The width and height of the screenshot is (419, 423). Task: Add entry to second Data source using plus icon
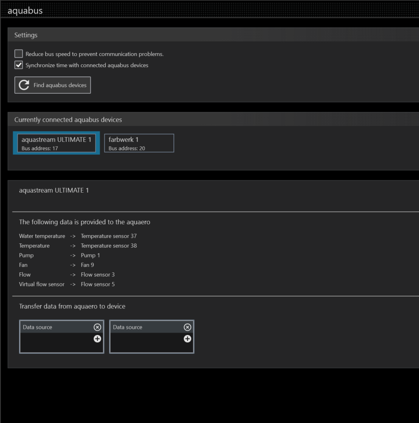click(187, 339)
